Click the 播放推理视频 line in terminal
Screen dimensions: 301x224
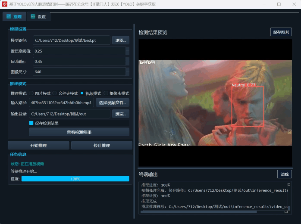pyautogui.click(x=214, y=206)
